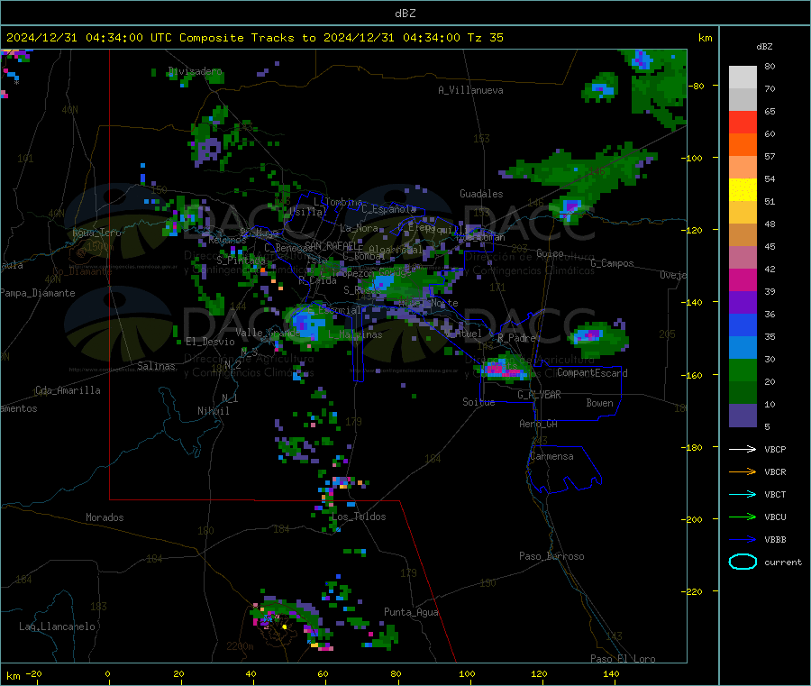Click the L_Malvinas location label
This screenshot has width=811, height=686.
click(355, 334)
